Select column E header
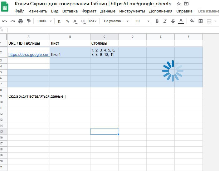 tap(160, 37)
